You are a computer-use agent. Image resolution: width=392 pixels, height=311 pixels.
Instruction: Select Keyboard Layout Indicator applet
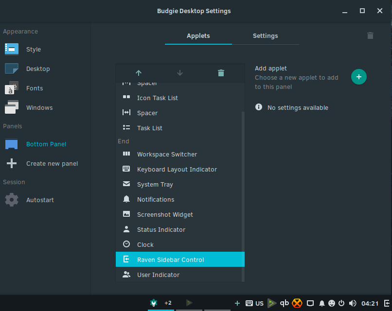coord(179,170)
